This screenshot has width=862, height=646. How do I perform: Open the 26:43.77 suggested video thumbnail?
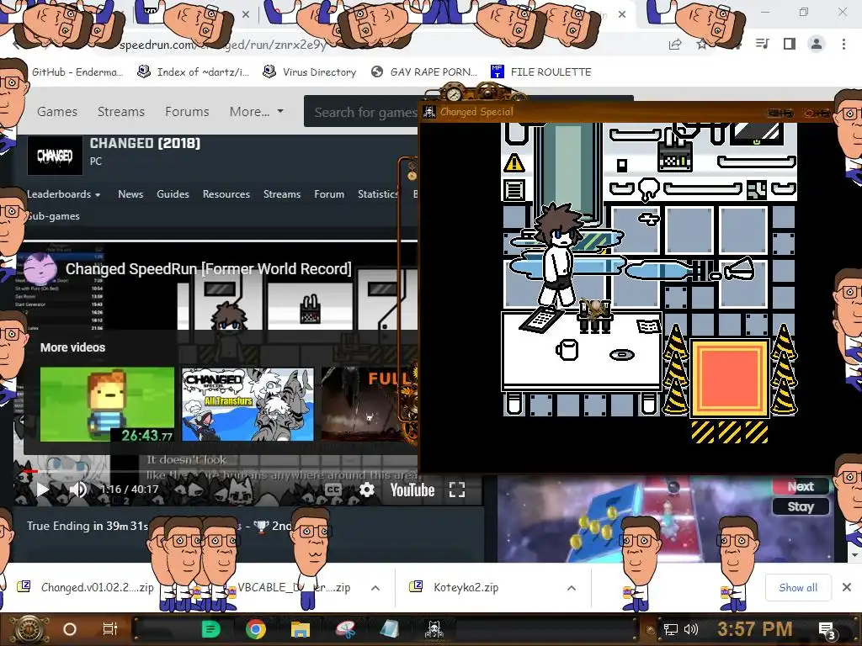click(x=107, y=405)
